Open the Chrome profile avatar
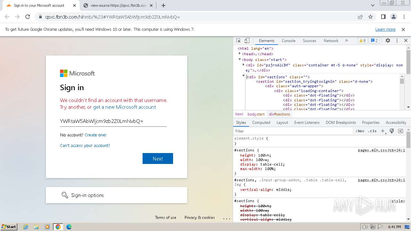The height and width of the screenshot is (231, 411). 393,17
